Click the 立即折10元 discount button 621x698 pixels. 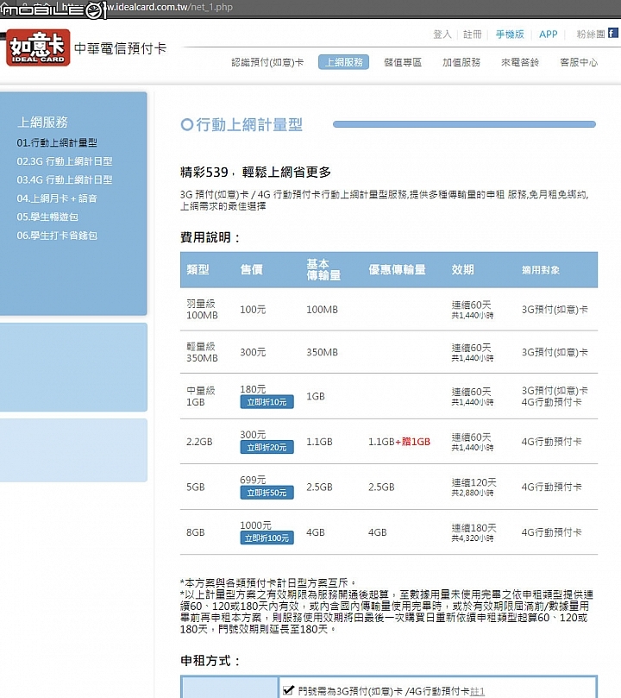pos(267,402)
